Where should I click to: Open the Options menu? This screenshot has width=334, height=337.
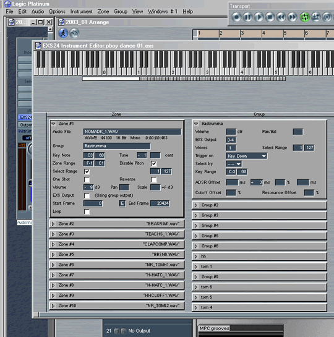pyautogui.click(x=57, y=12)
